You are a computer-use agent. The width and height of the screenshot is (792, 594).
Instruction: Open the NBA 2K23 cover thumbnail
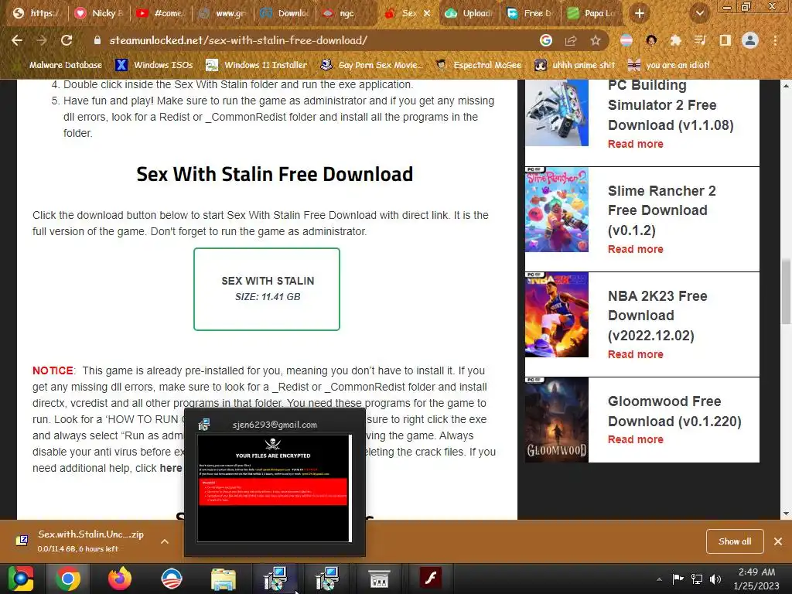click(557, 315)
